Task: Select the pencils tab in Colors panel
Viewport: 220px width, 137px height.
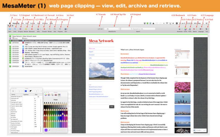Action: click(x=59, y=95)
